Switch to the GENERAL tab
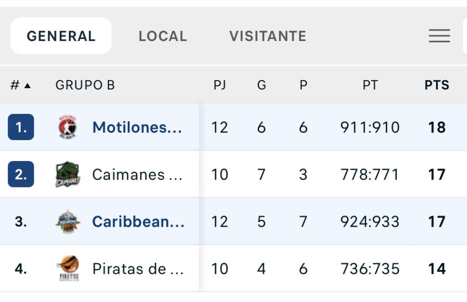Viewport: 467px width, 302px height. pos(61,36)
